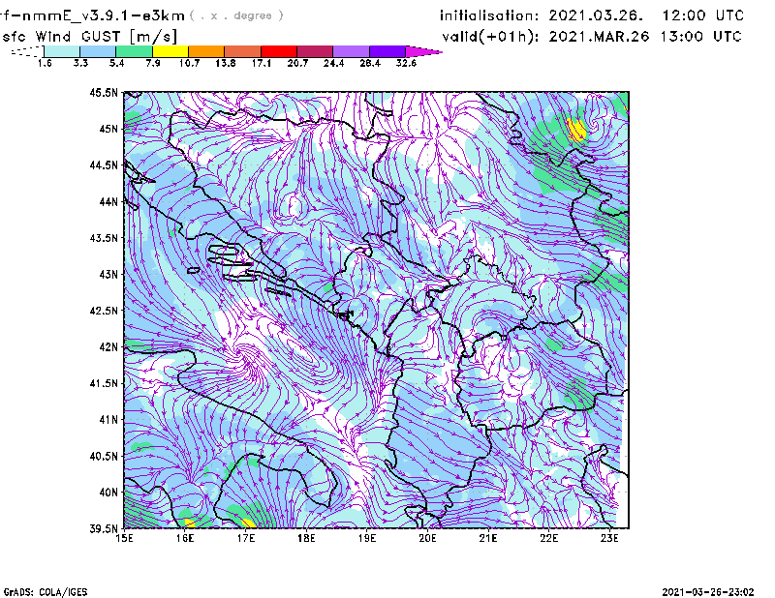Click the legend value 7.9

pyautogui.click(x=153, y=63)
